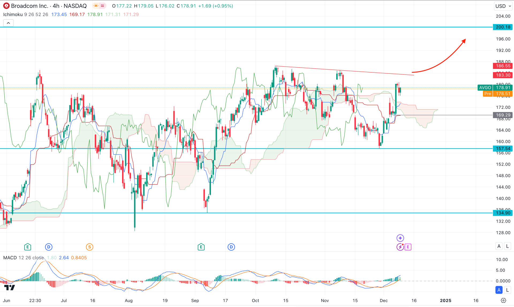This screenshot has width=514, height=307.
Task: Click the red 186.55 price label
Action: click(x=503, y=66)
